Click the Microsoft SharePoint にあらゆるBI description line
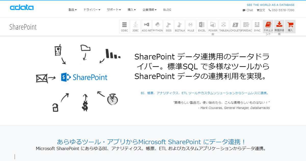 [151, 149]
